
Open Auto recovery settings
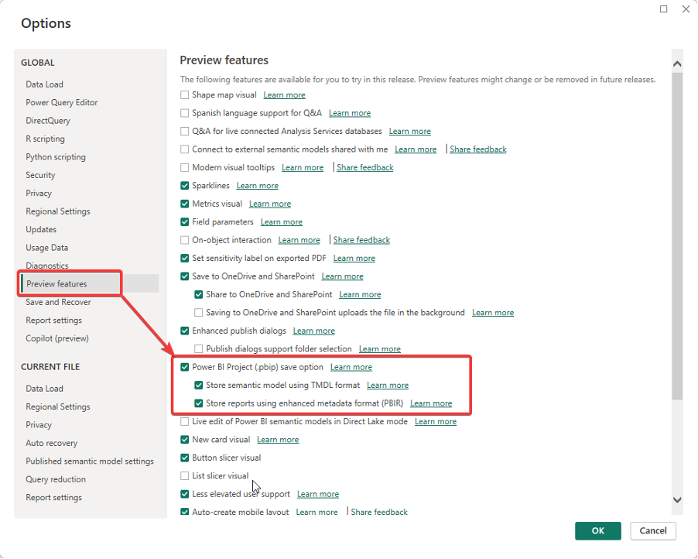click(52, 443)
